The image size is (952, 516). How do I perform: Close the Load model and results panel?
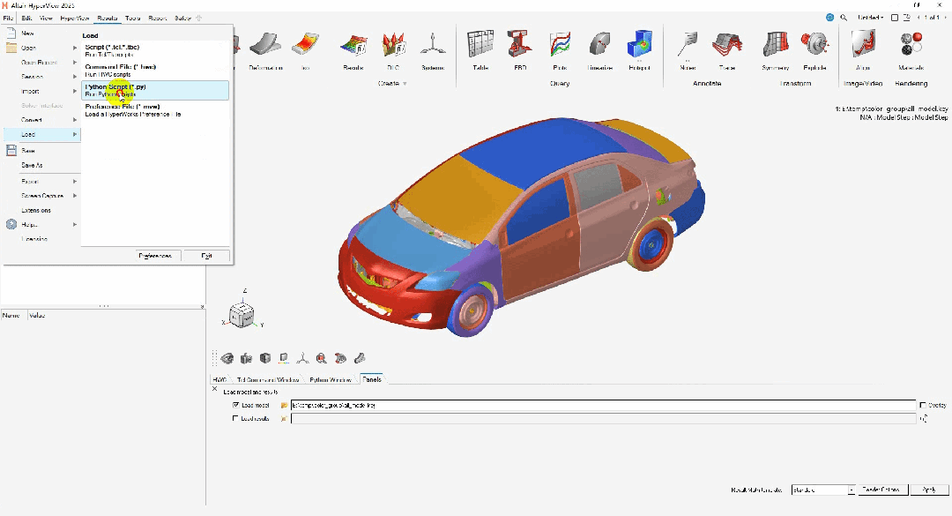(x=214, y=389)
